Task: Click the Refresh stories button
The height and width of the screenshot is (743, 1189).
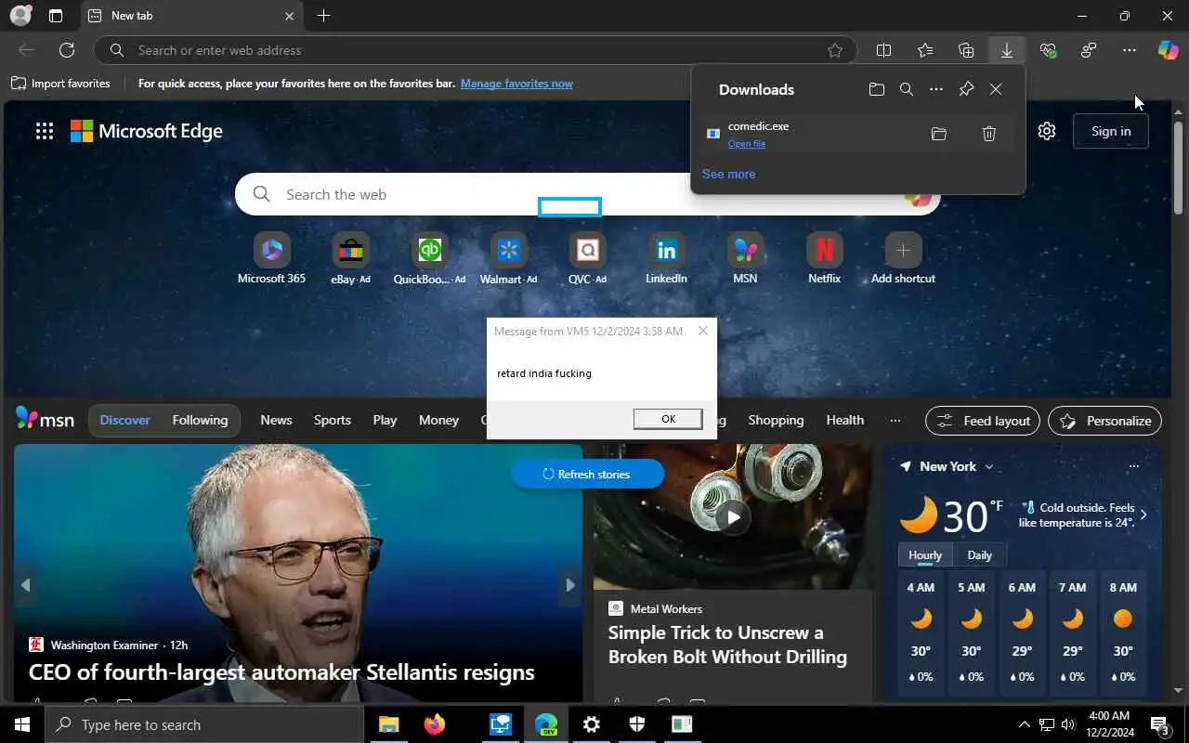Action: click(587, 474)
